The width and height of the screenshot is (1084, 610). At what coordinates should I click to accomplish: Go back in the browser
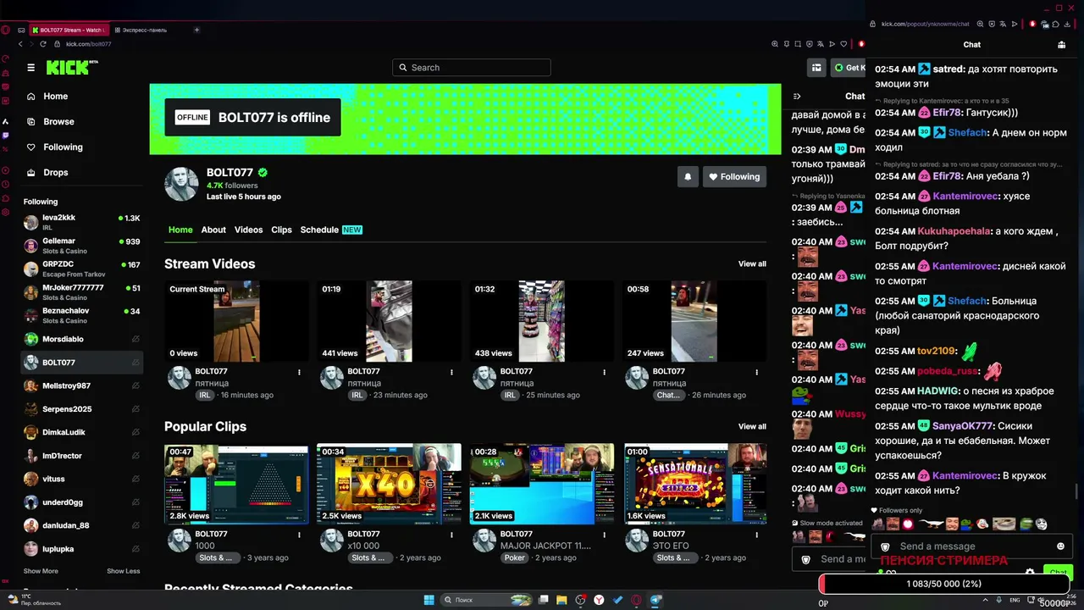click(20, 44)
